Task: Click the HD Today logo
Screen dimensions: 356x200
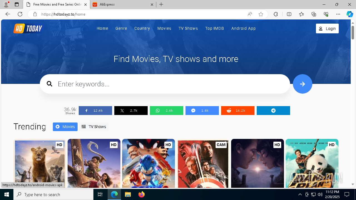Action: pos(28,28)
